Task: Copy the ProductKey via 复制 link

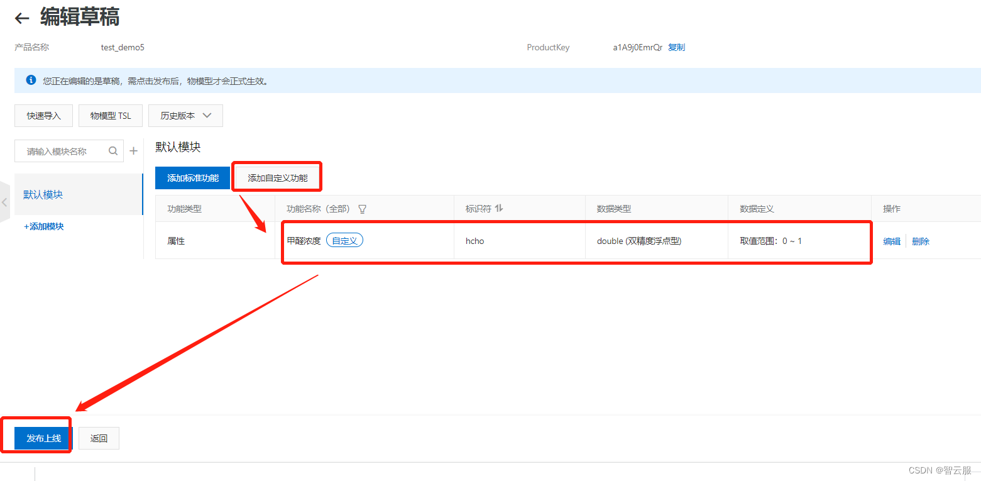Action: [x=676, y=47]
